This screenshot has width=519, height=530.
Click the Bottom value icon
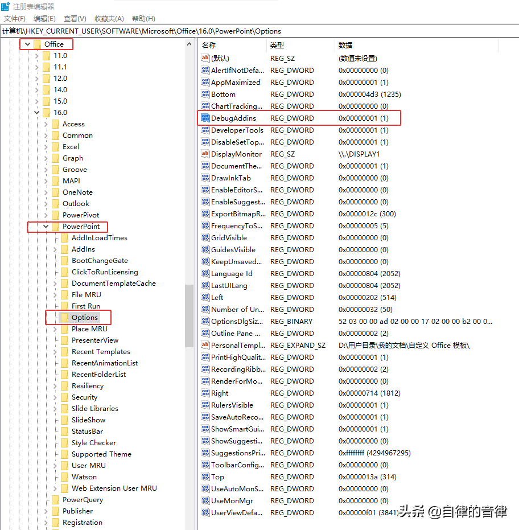coord(205,94)
